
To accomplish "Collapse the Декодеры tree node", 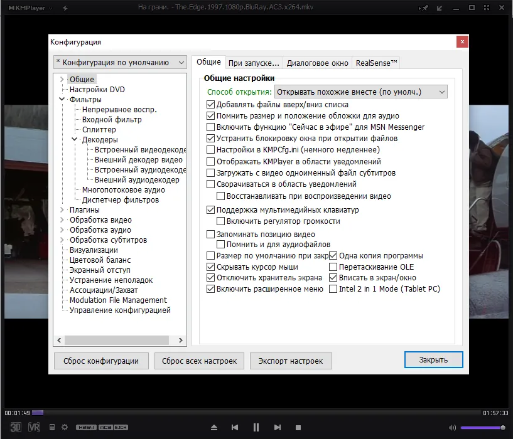I will (74, 139).
